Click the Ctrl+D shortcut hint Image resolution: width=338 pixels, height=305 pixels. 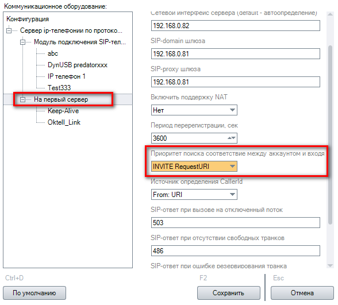coord(14,278)
